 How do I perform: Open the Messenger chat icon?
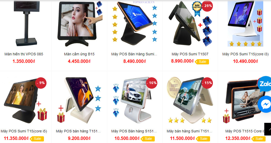(x=265, y=104)
